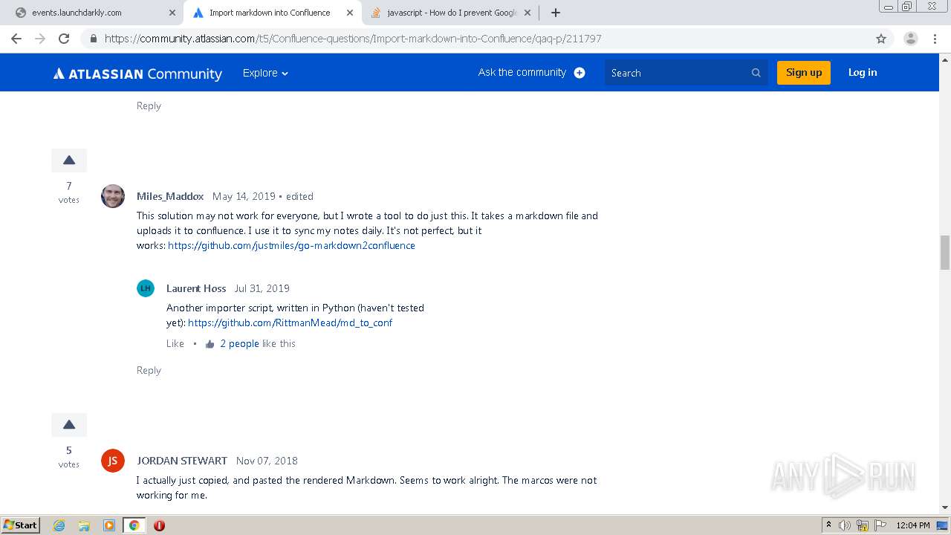Go forward with the browser forward arrow

pyautogui.click(x=40, y=39)
